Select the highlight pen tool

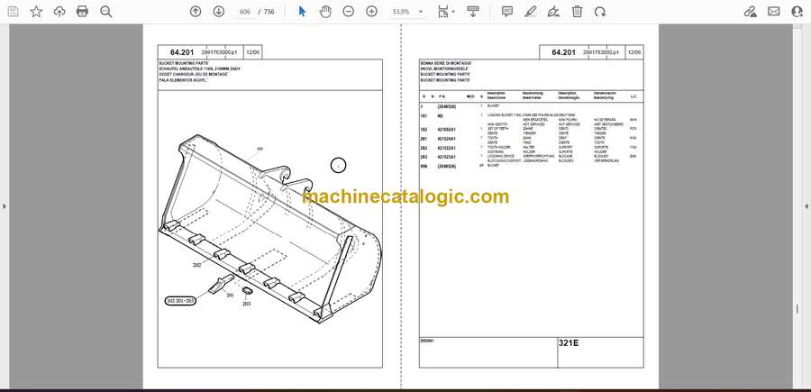(x=531, y=12)
